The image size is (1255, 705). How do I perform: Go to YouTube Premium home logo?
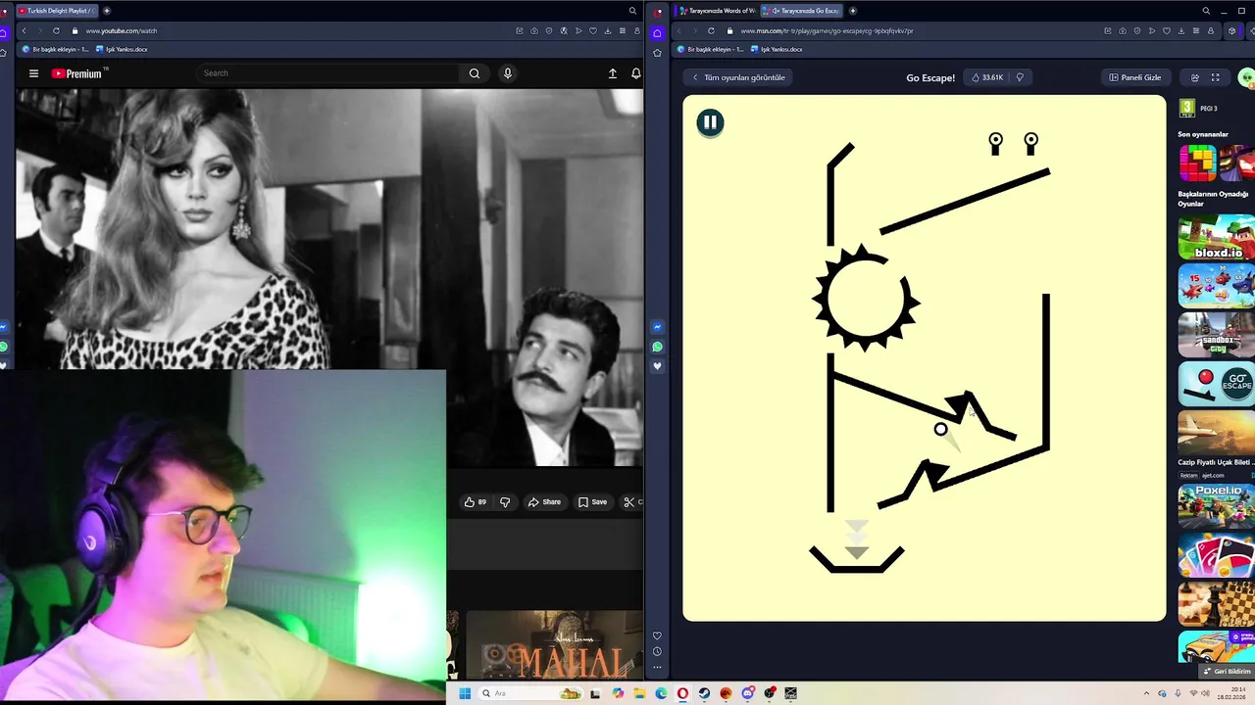point(78,73)
